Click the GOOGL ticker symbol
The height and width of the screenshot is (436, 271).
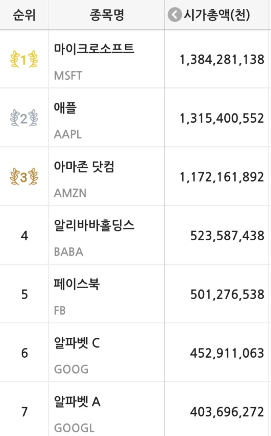pyautogui.click(x=74, y=428)
